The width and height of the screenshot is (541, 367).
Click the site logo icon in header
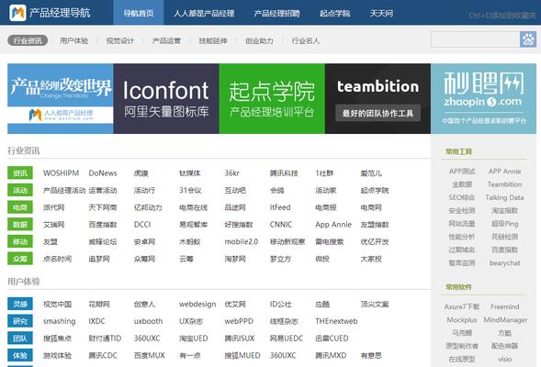point(17,13)
